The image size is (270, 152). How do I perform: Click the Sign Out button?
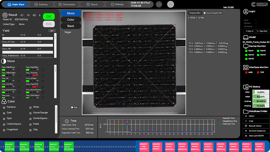263,31
